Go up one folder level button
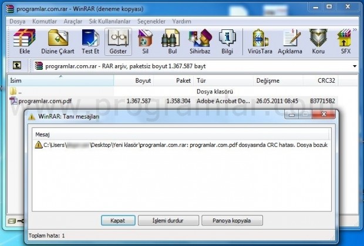364x246 pixels. coord(16,66)
